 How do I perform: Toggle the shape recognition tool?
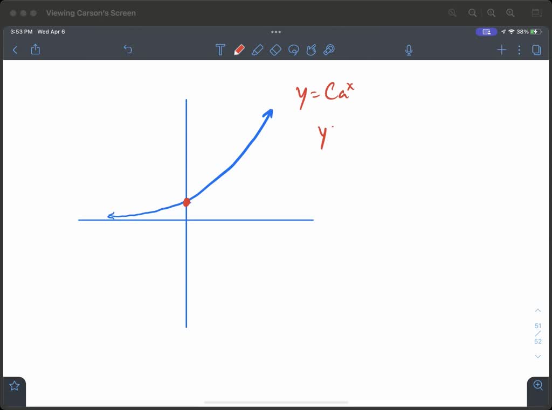(x=329, y=50)
